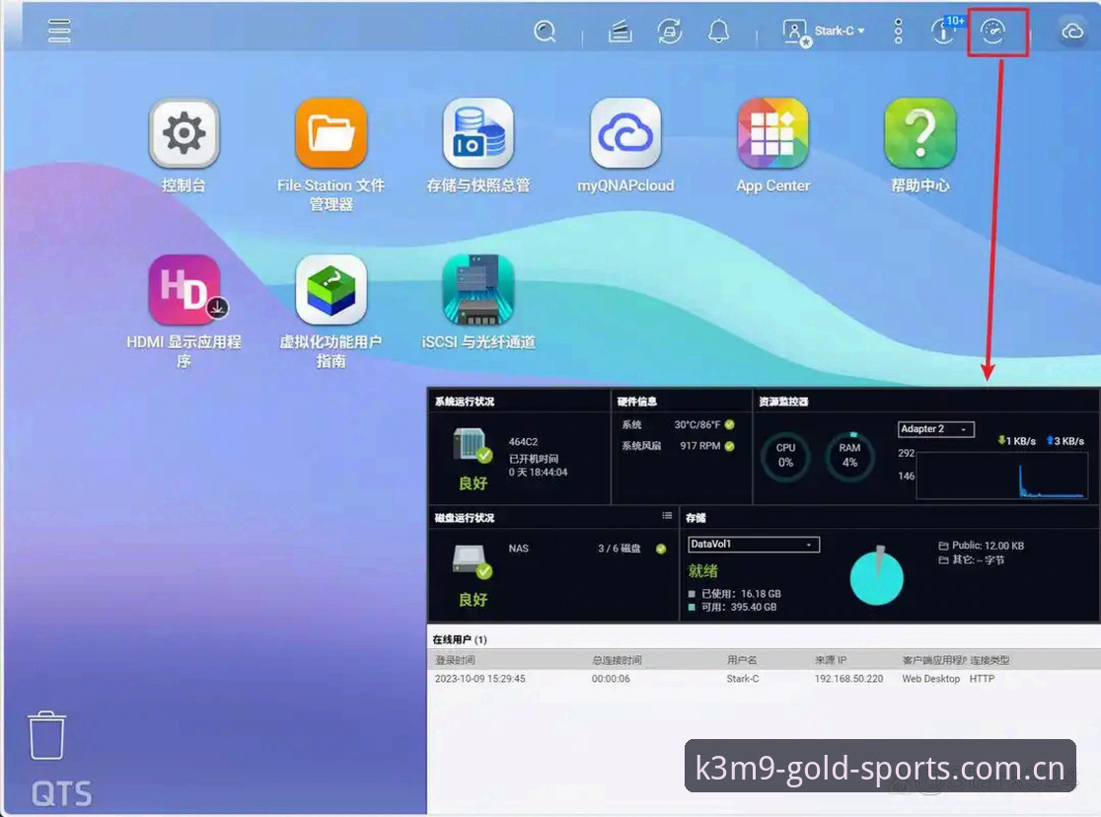Open the 硬件信息 panel header
1101x817 pixels.
coord(637,402)
